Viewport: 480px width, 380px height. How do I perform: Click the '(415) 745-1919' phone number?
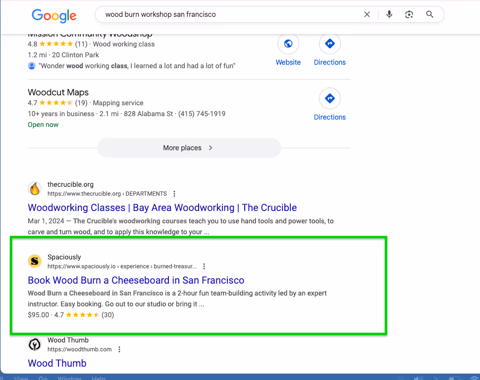[x=202, y=114]
